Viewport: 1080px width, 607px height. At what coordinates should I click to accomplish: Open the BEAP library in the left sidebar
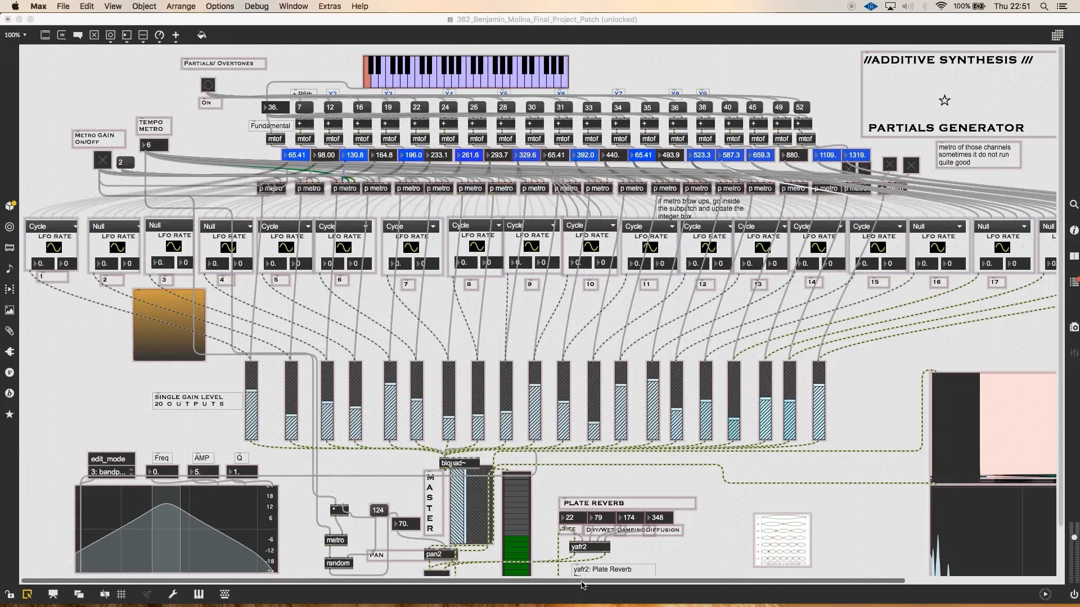click(10, 393)
